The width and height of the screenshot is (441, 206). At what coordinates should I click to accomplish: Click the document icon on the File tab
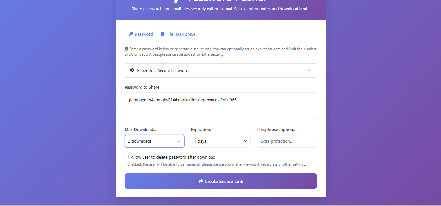click(x=162, y=34)
